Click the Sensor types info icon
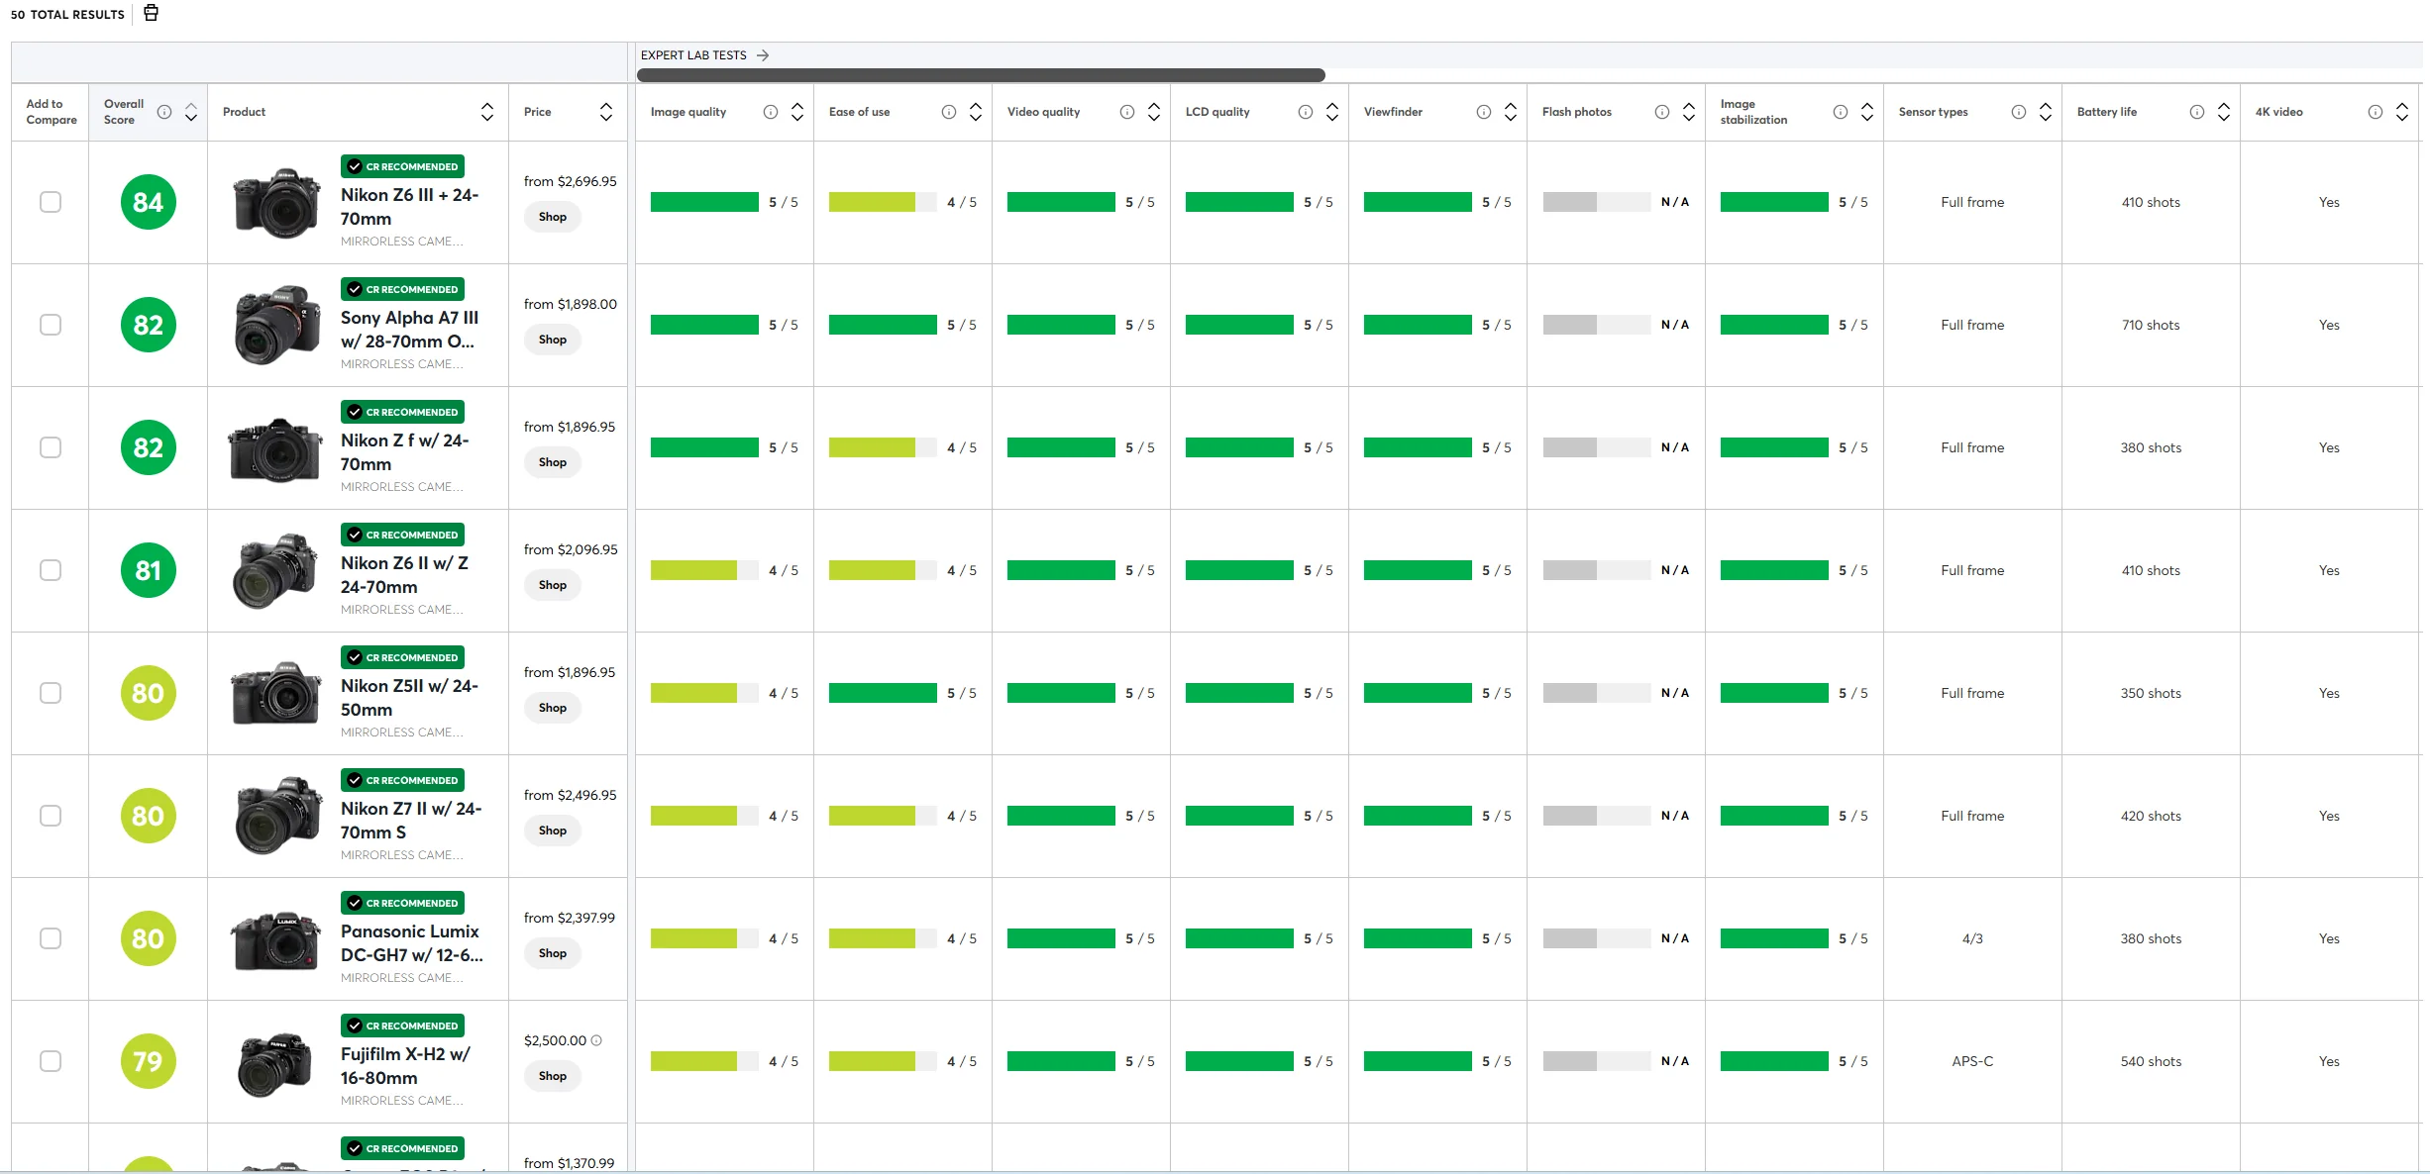The width and height of the screenshot is (2430, 1174). click(x=2018, y=112)
